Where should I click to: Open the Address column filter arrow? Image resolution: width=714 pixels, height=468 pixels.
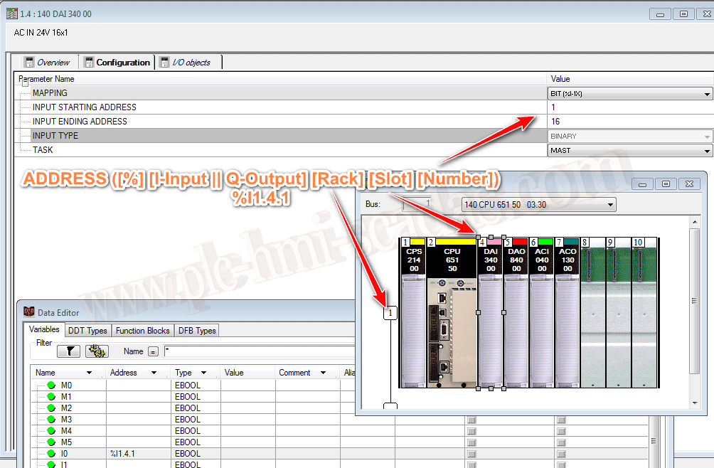tap(154, 373)
